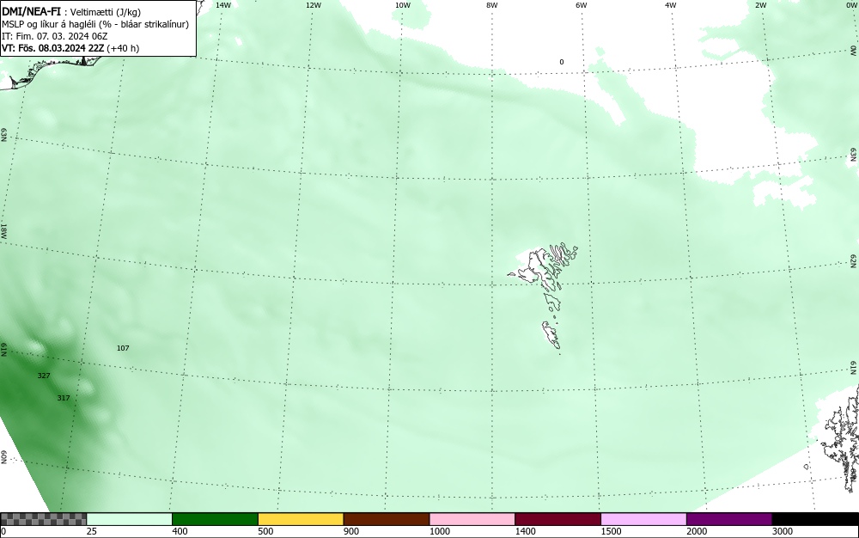Viewport: 859px width, 538px height.
Task: Click the 'MSLP og líkur á hagléli' description line
Action: tap(95, 24)
